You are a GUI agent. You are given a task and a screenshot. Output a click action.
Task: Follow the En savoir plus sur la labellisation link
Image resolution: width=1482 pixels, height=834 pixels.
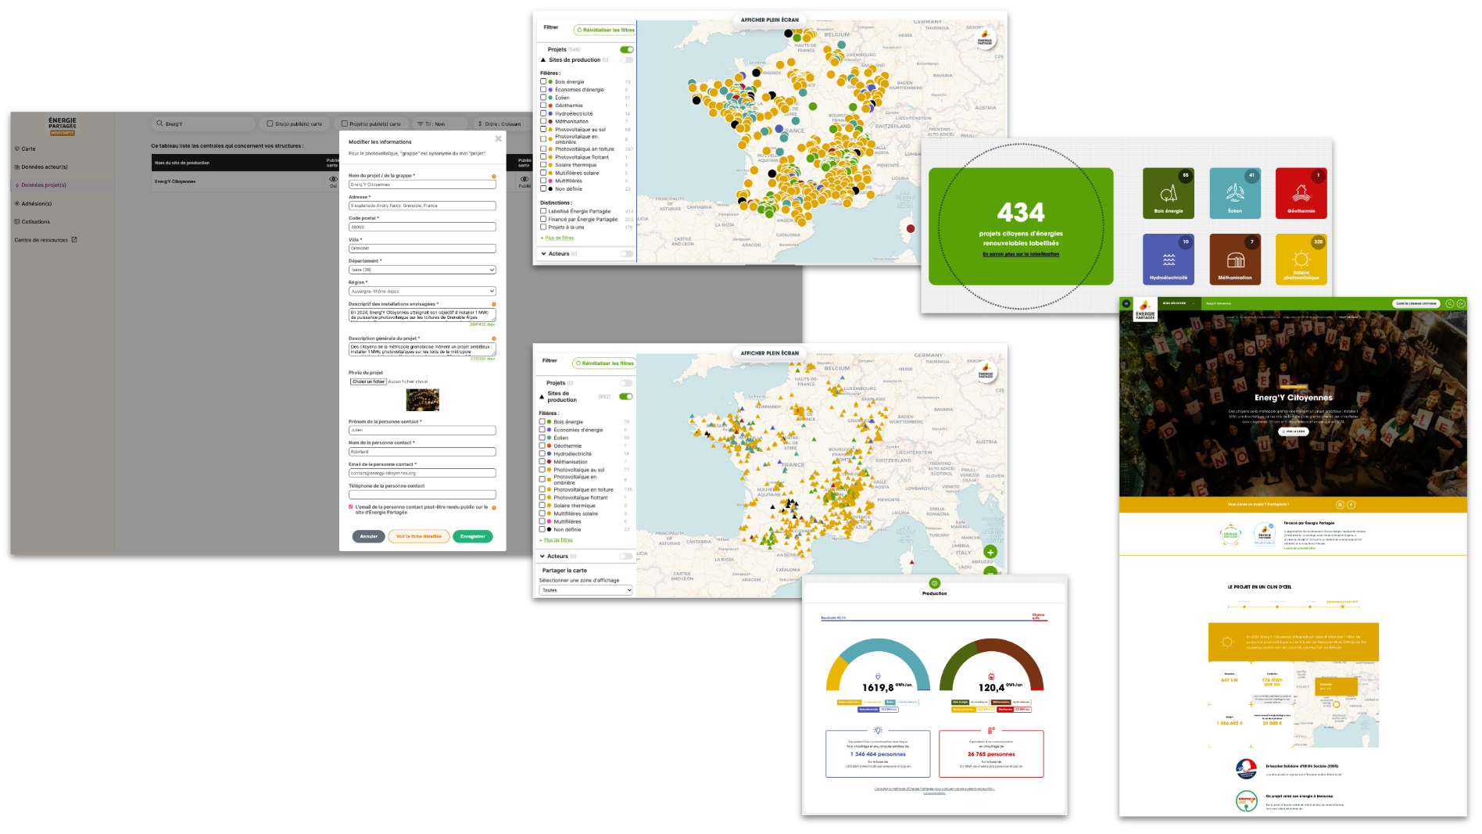1021,254
